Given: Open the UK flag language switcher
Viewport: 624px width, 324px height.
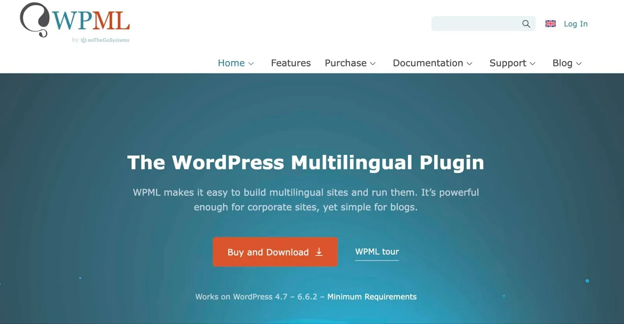Looking at the screenshot, I should pyautogui.click(x=550, y=24).
